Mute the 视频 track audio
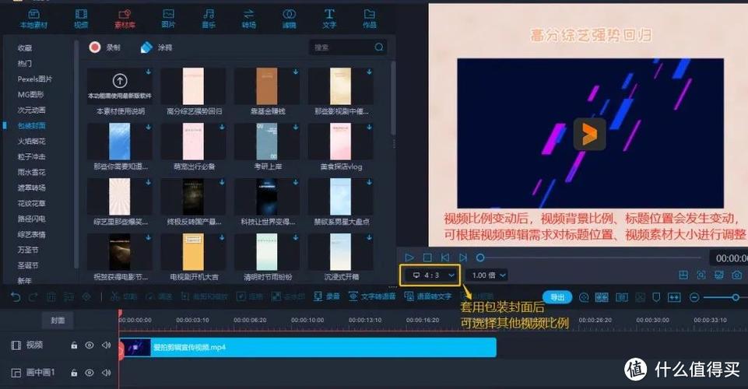Image resolution: width=748 pixels, height=389 pixels. tap(106, 345)
